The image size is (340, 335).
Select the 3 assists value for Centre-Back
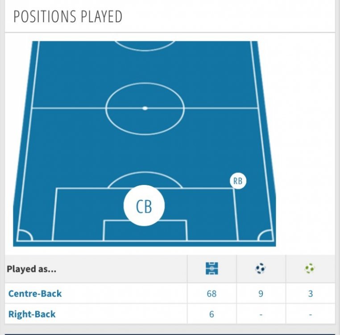point(310,293)
